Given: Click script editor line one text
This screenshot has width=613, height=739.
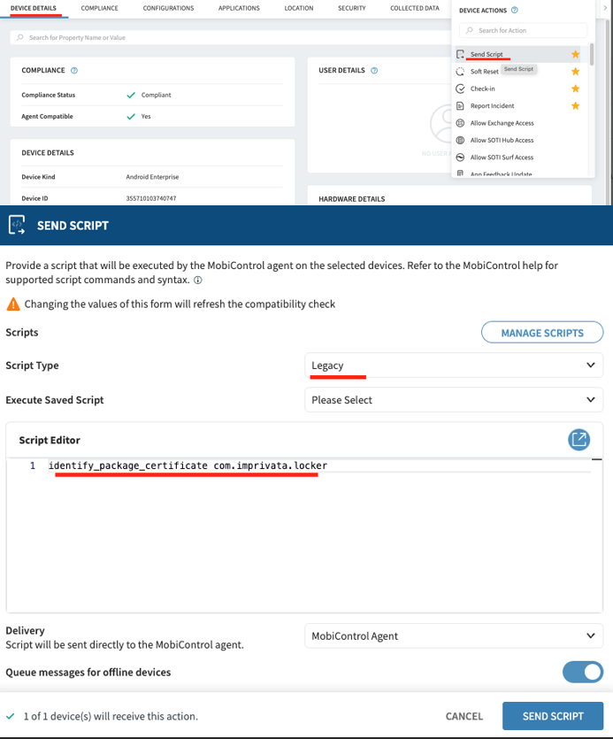Looking at the screenshot, I should [188, 466].
